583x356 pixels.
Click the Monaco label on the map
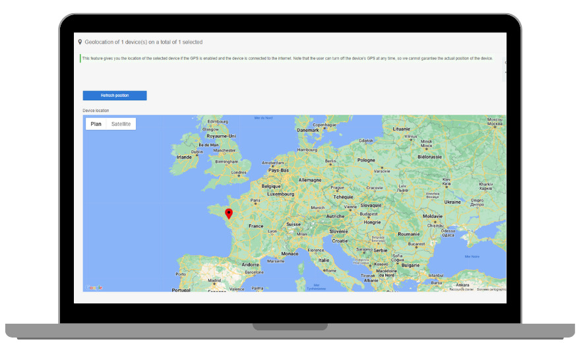(290, 254)
